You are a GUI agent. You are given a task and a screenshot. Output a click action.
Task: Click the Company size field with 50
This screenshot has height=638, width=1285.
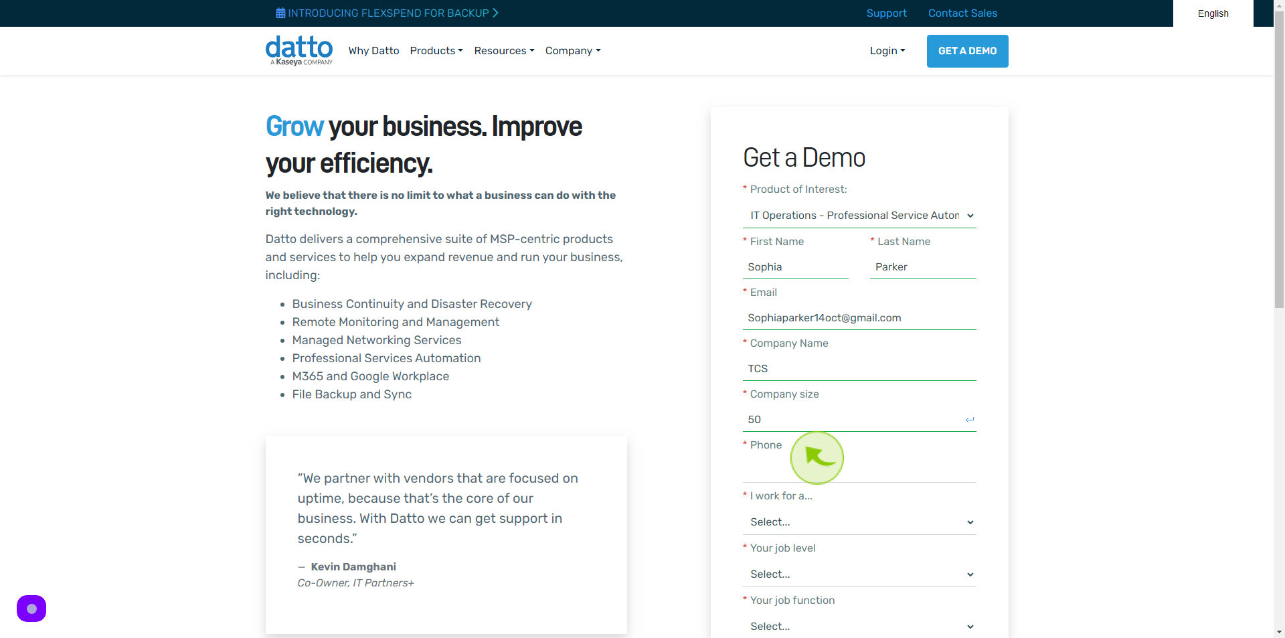pos(859,420)
